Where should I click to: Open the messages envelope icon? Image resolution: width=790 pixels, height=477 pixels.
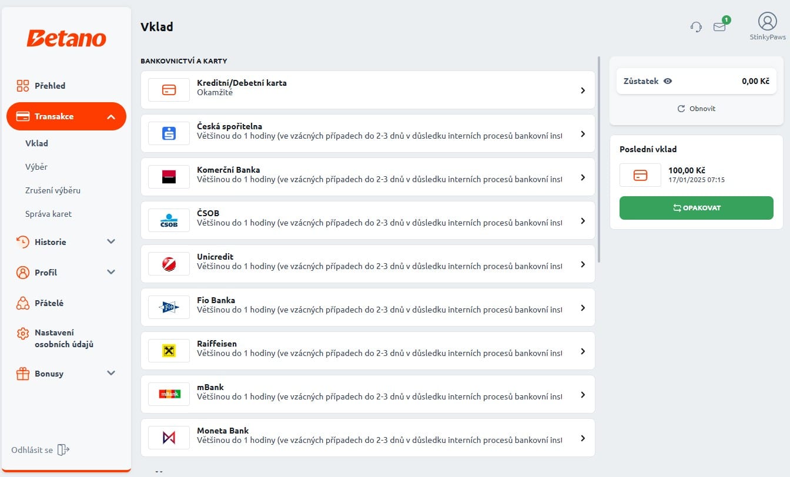click(x=719, y=26)
